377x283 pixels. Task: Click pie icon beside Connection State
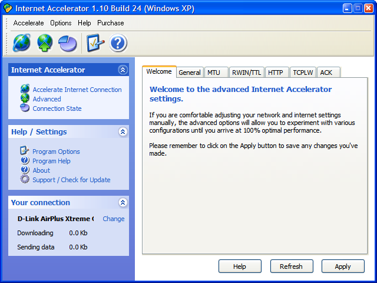25,107
